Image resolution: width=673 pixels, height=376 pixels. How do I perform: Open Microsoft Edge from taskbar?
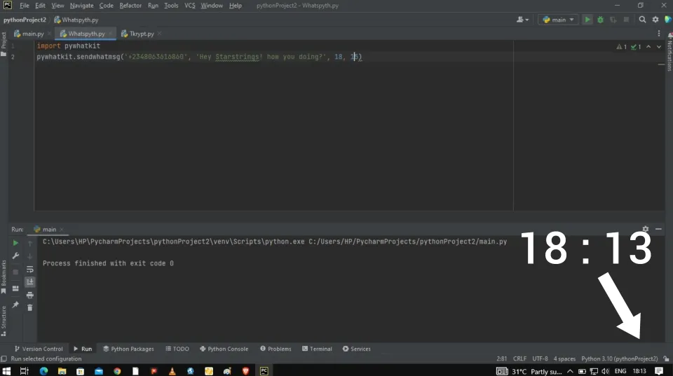43,371
